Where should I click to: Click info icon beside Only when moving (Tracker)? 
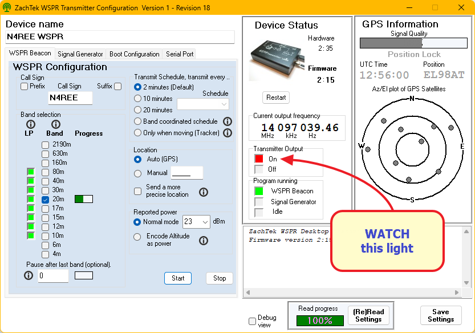click(228, 133)
